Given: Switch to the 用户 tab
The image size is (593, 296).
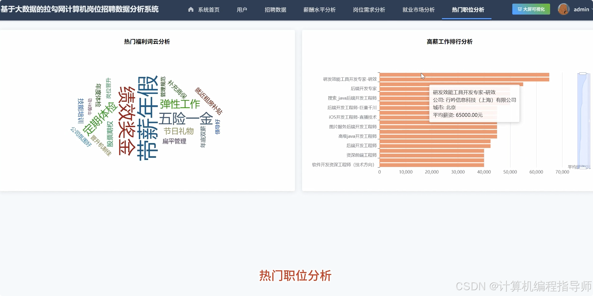Looking at the screenshot, I should coord(242,10).
